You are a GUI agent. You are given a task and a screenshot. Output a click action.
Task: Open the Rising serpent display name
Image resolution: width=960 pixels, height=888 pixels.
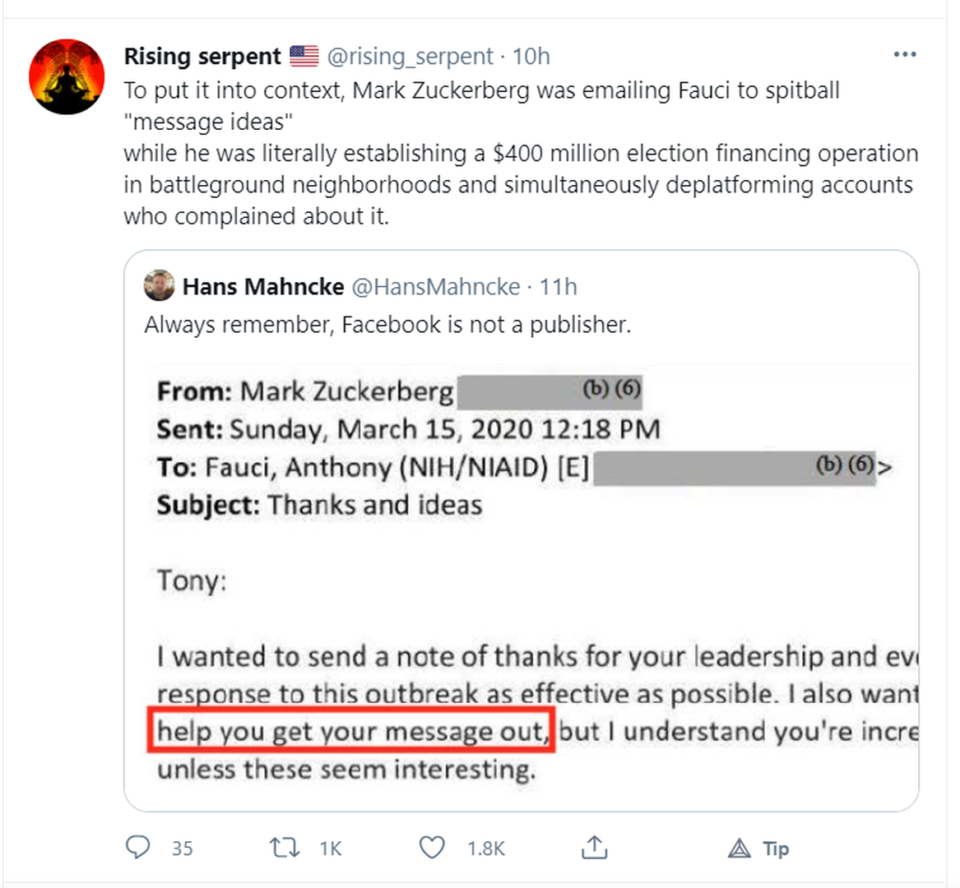click(x=202, y=56)
